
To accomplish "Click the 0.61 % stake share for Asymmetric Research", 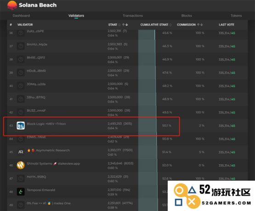I will [112, 155].
